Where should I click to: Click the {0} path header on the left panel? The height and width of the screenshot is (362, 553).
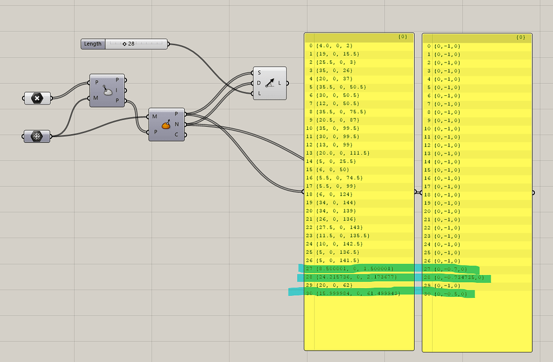402,38
